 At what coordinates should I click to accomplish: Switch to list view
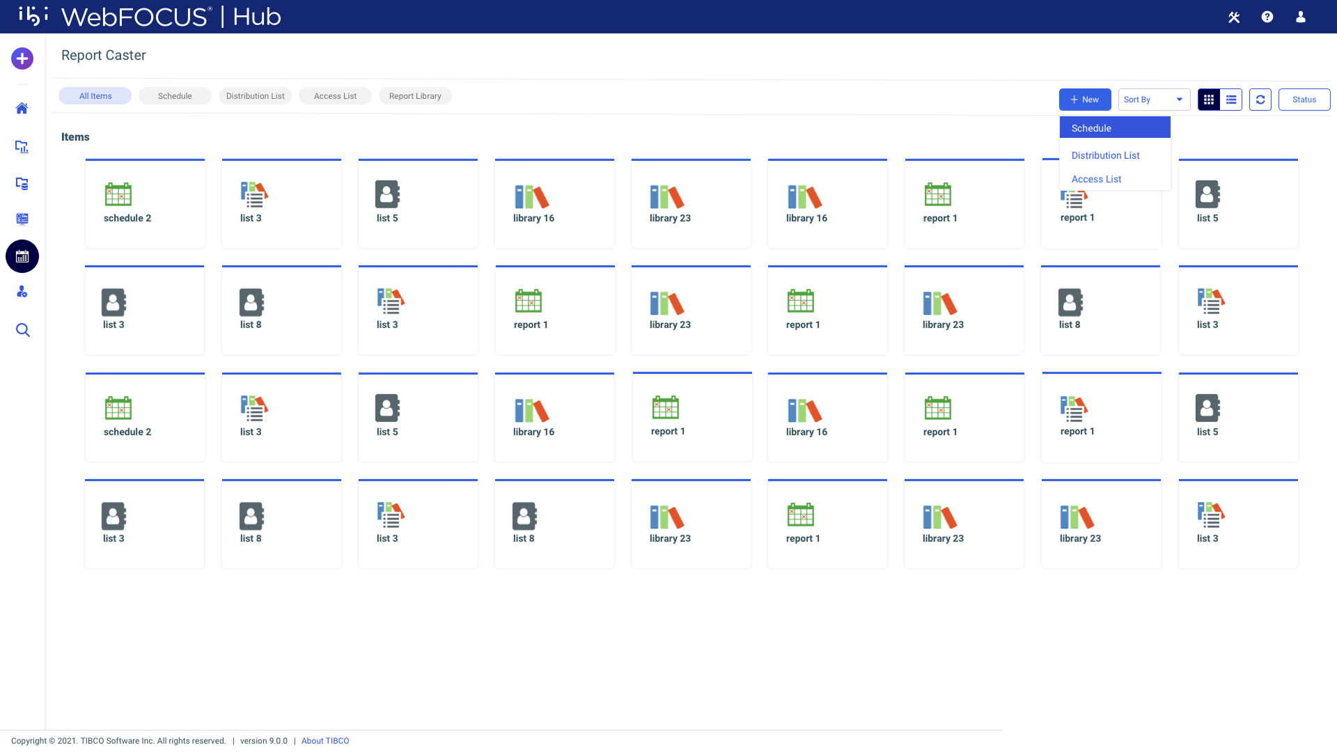[x=1231, y=100]
